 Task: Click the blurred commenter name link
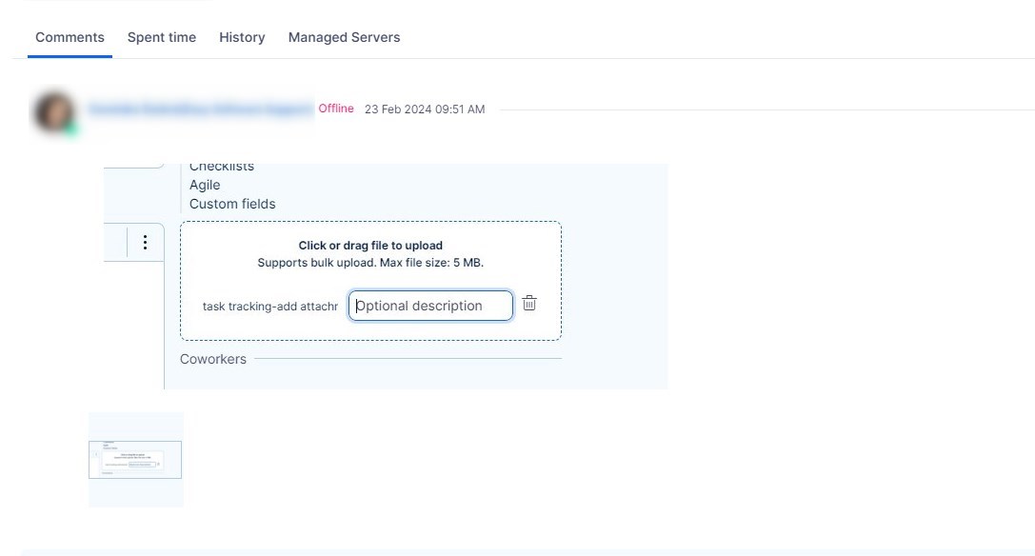(x=200, y=109)
